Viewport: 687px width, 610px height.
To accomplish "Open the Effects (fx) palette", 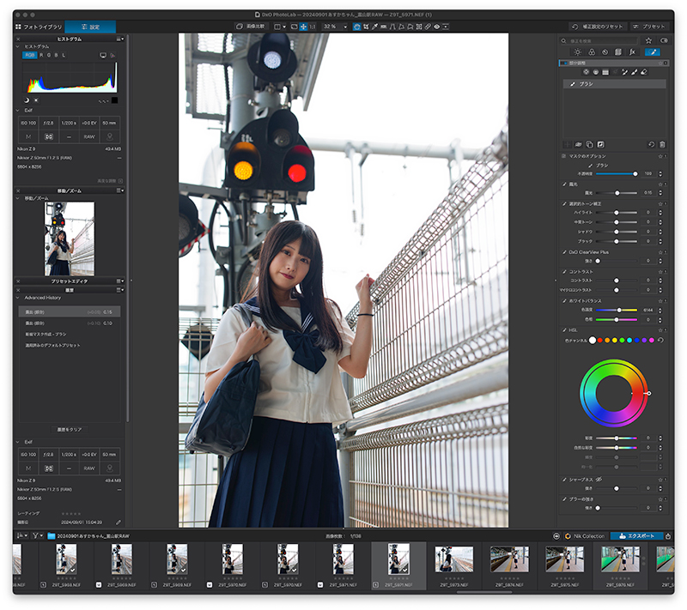I will click(632, 51).
